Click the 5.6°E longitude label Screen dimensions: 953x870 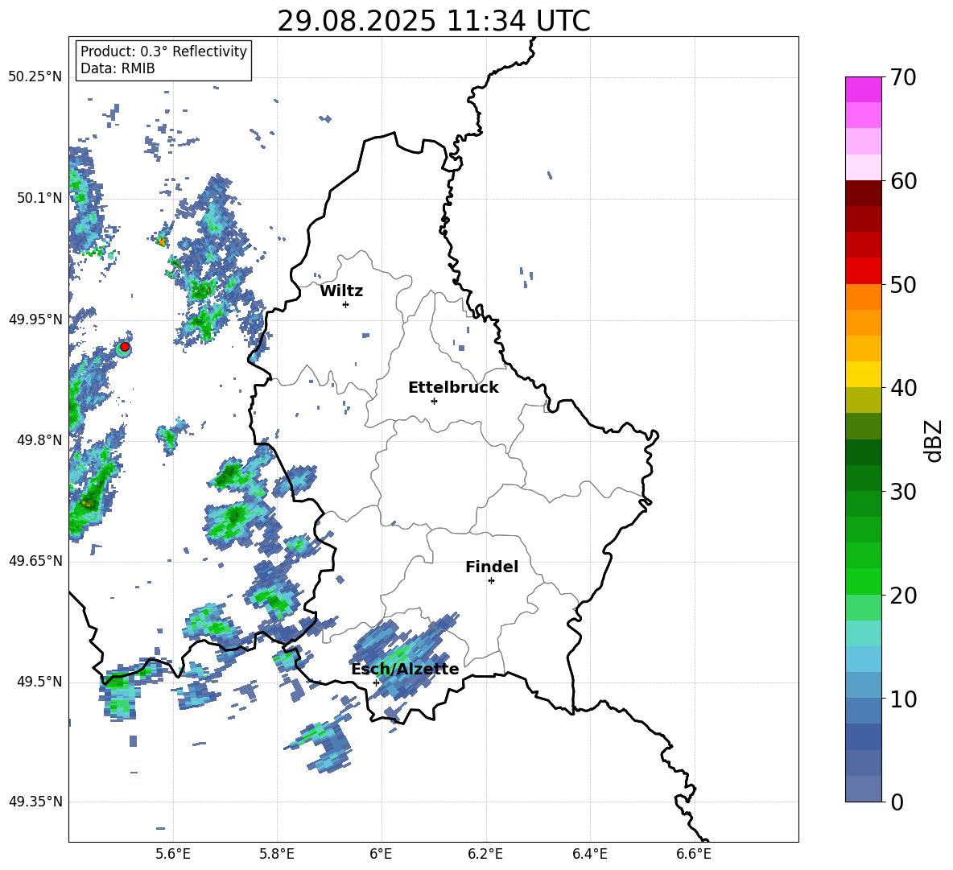172,854
